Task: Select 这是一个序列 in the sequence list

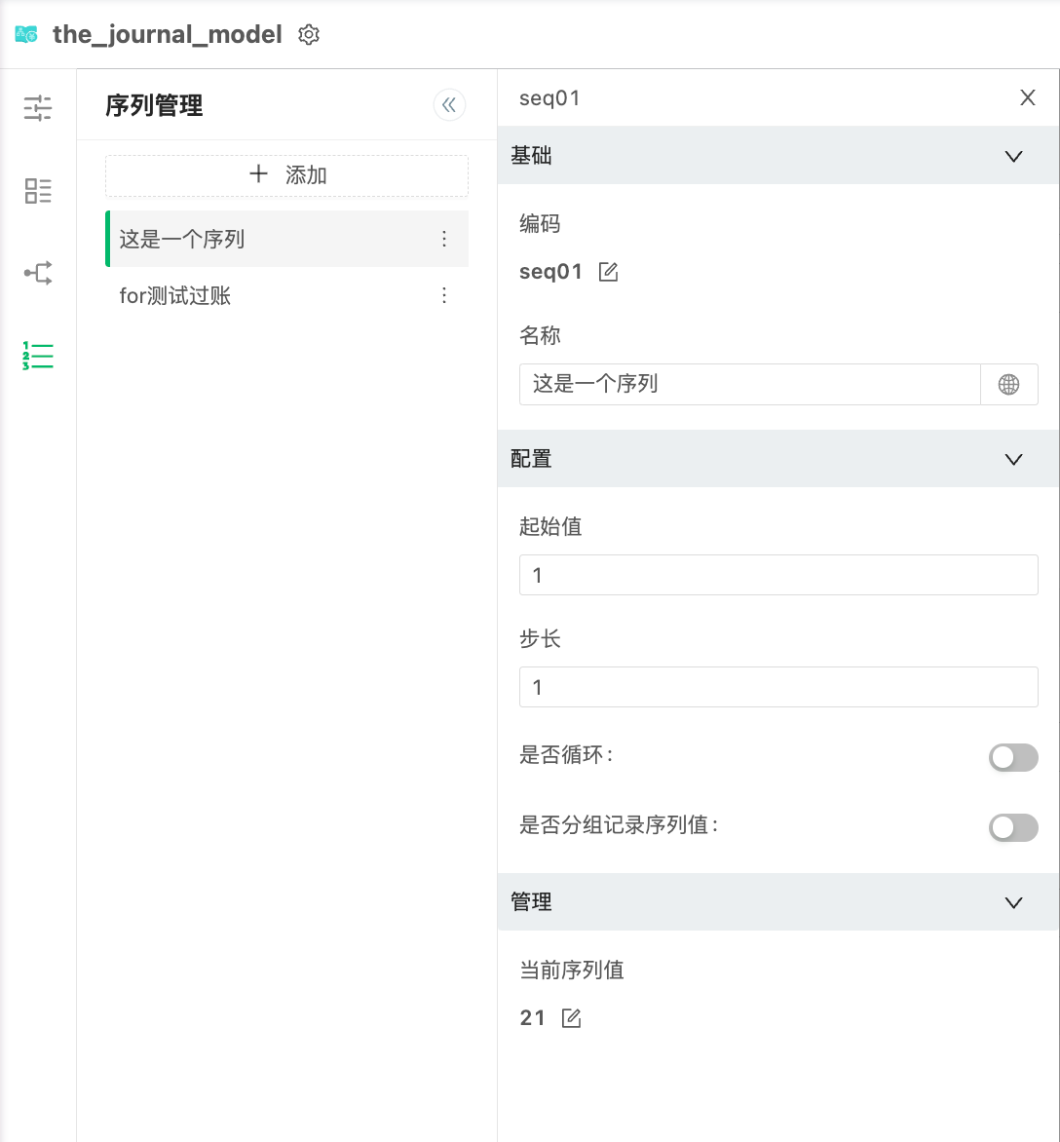Action: 182,239
